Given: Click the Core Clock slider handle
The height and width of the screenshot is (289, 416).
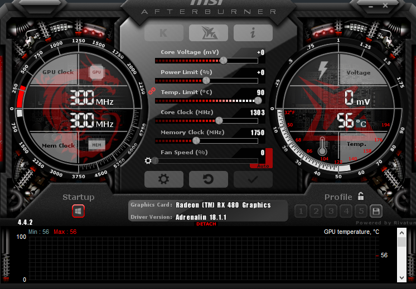Looking at the screenshot, I should pyautogui.click(x=219, y=121).
